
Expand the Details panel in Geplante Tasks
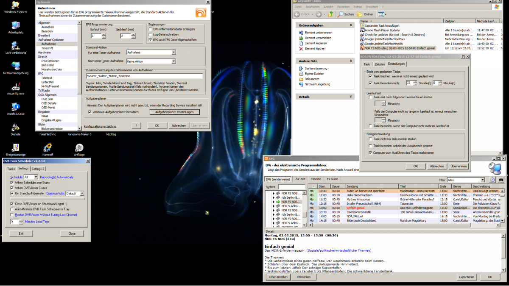pyautogui.click(x=351, y=97)
